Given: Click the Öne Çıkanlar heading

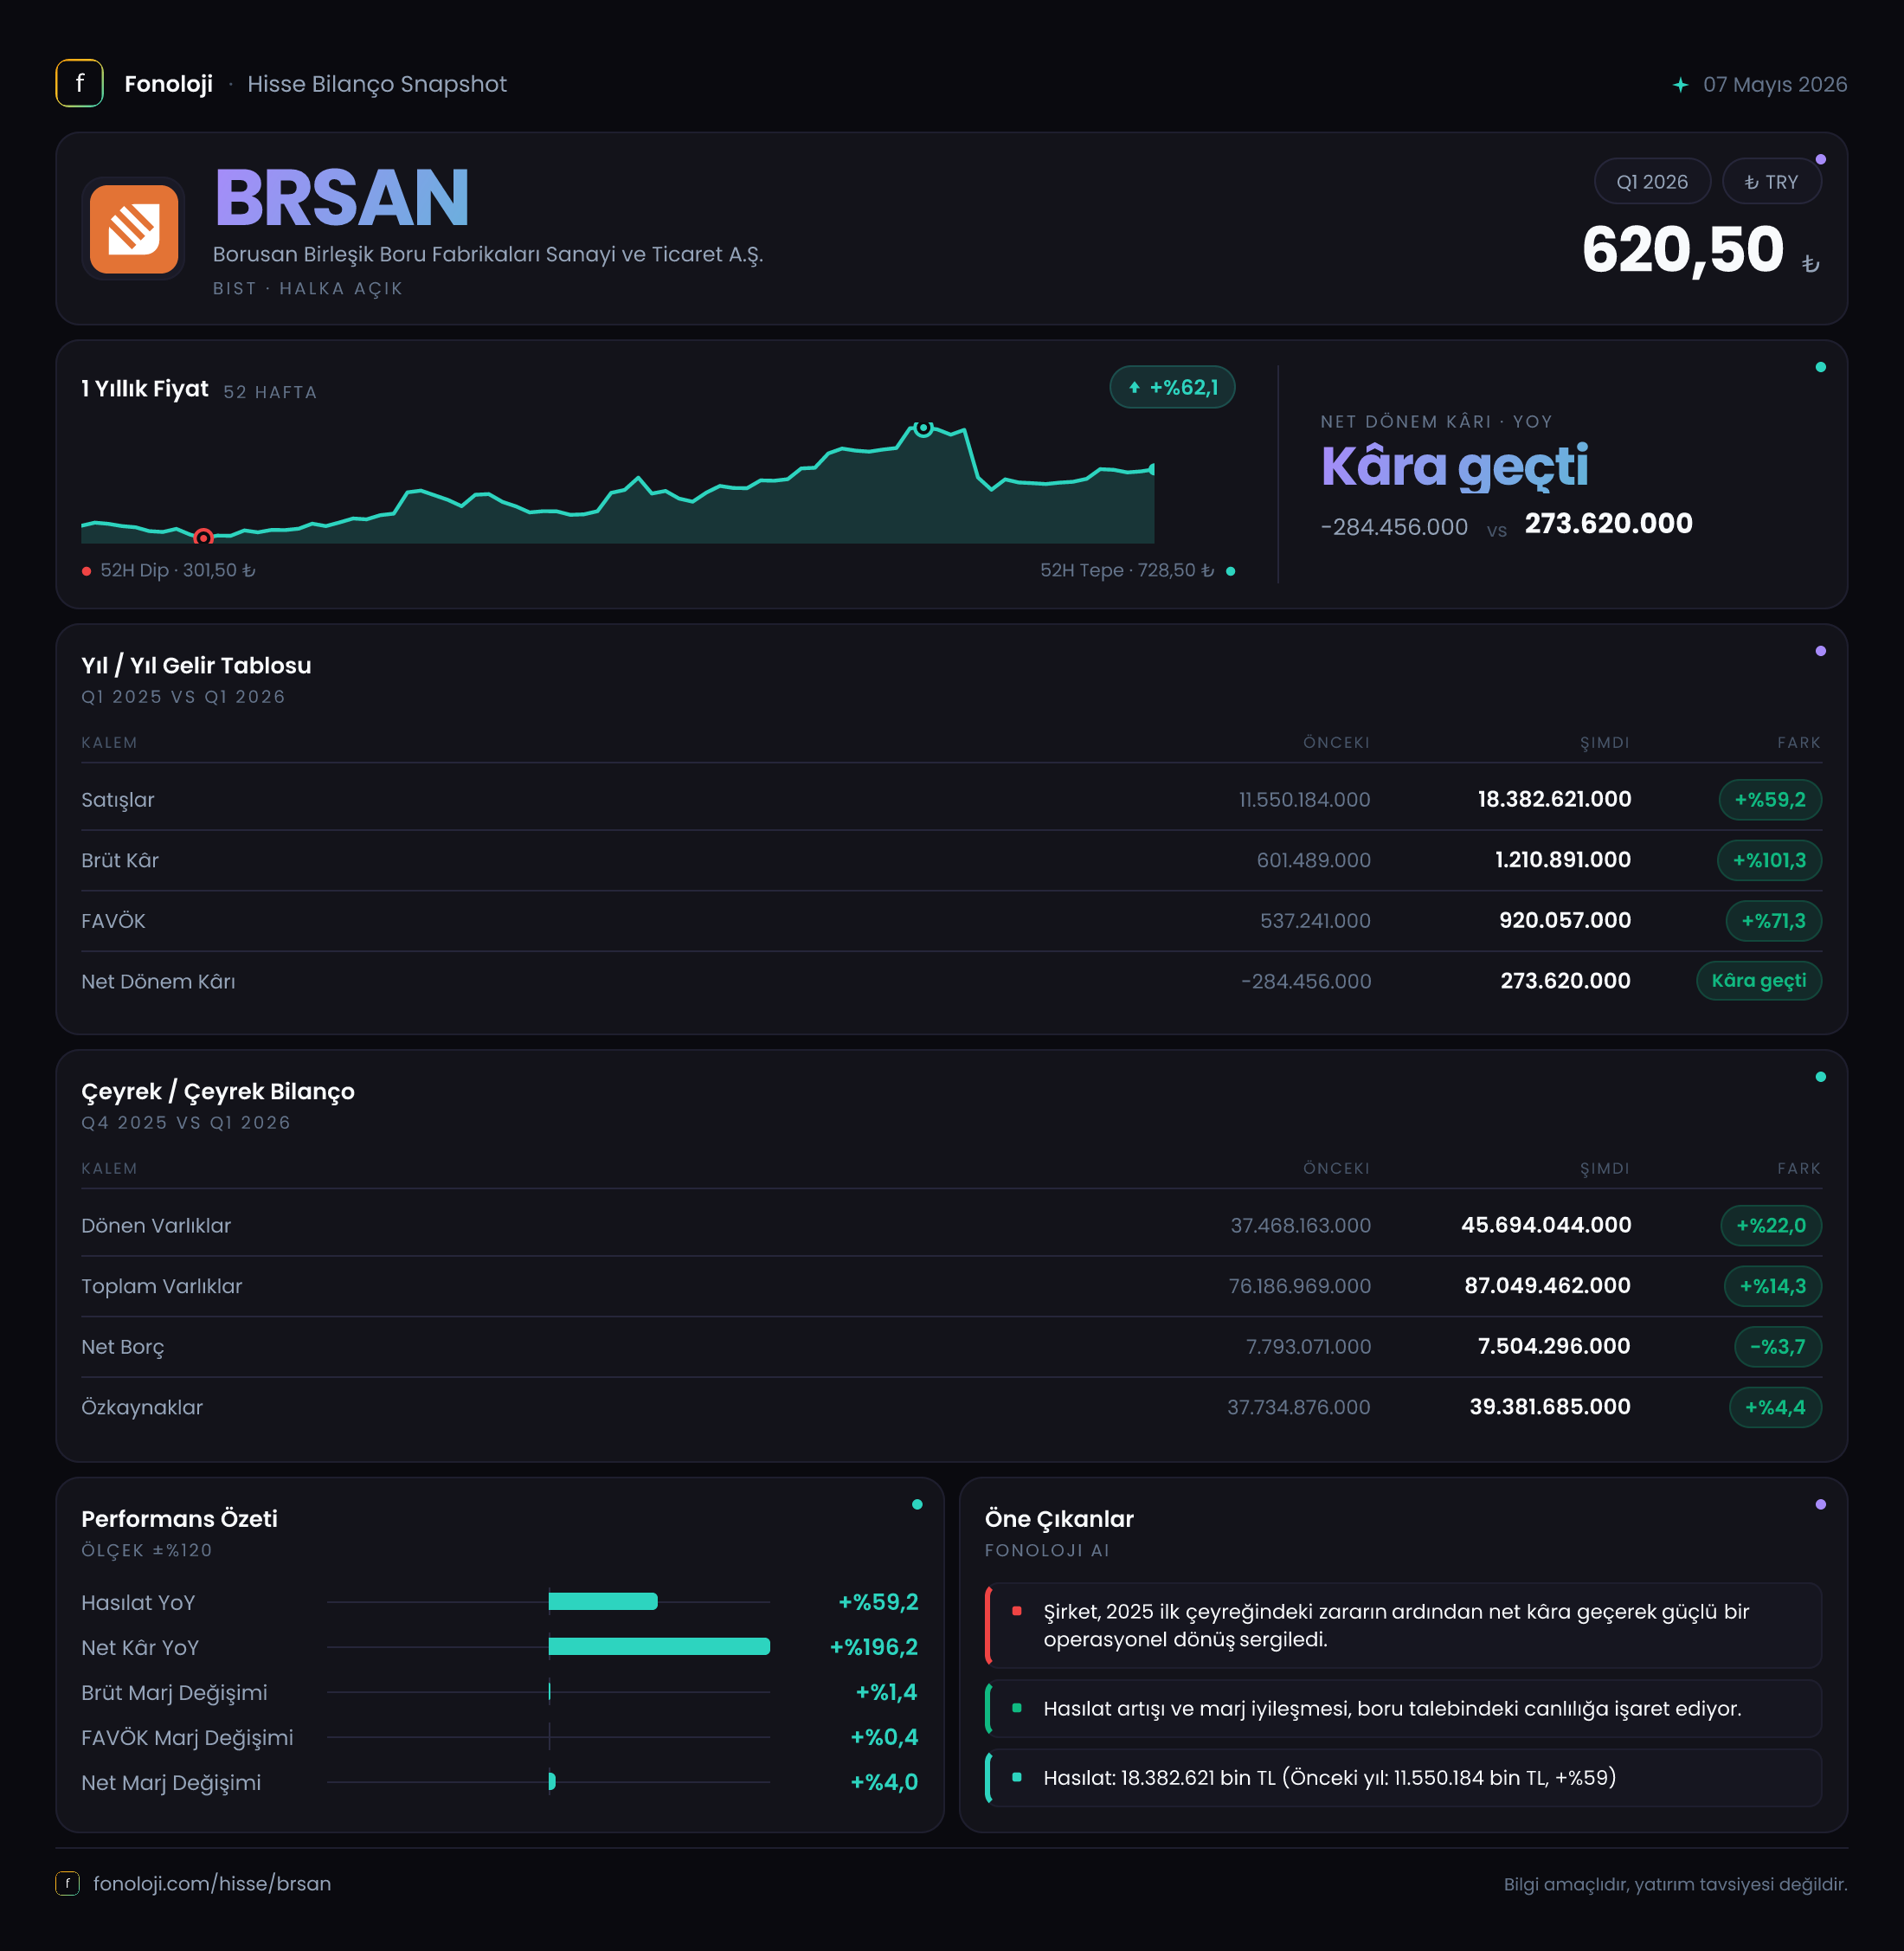Looking at the screenshot, I should pos(1059,1519).
